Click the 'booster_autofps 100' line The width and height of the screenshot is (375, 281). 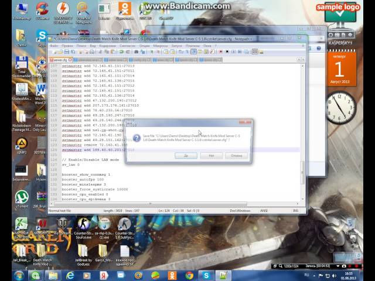[83, 180]
